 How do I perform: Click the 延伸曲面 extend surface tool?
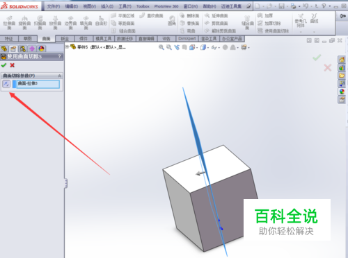[x=216, y=16]
